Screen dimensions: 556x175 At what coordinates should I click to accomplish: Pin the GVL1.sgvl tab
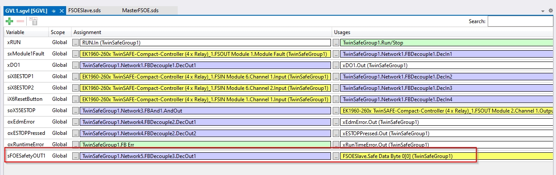pos(54,10)
